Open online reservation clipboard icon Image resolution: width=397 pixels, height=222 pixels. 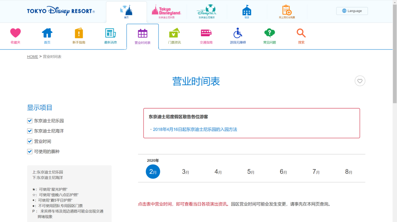[287, 10]
